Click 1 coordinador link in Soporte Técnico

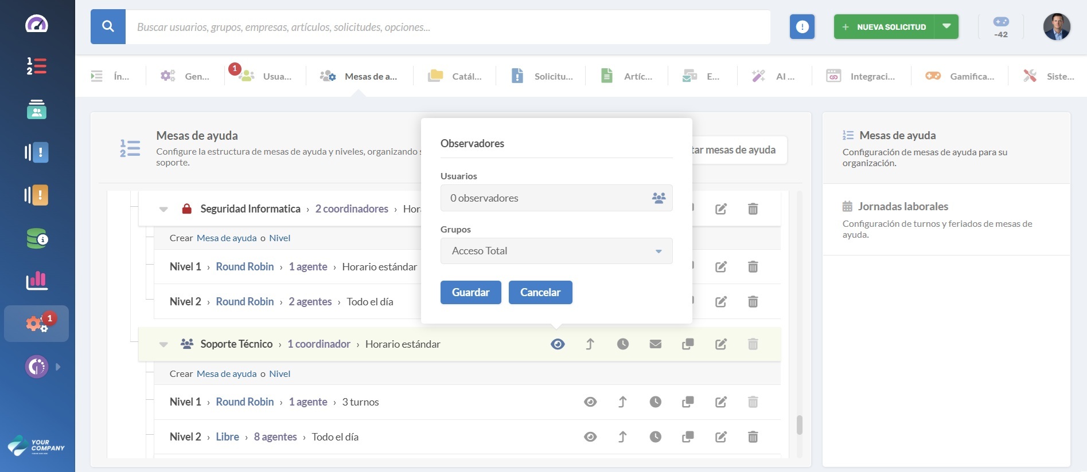(319, 344)
